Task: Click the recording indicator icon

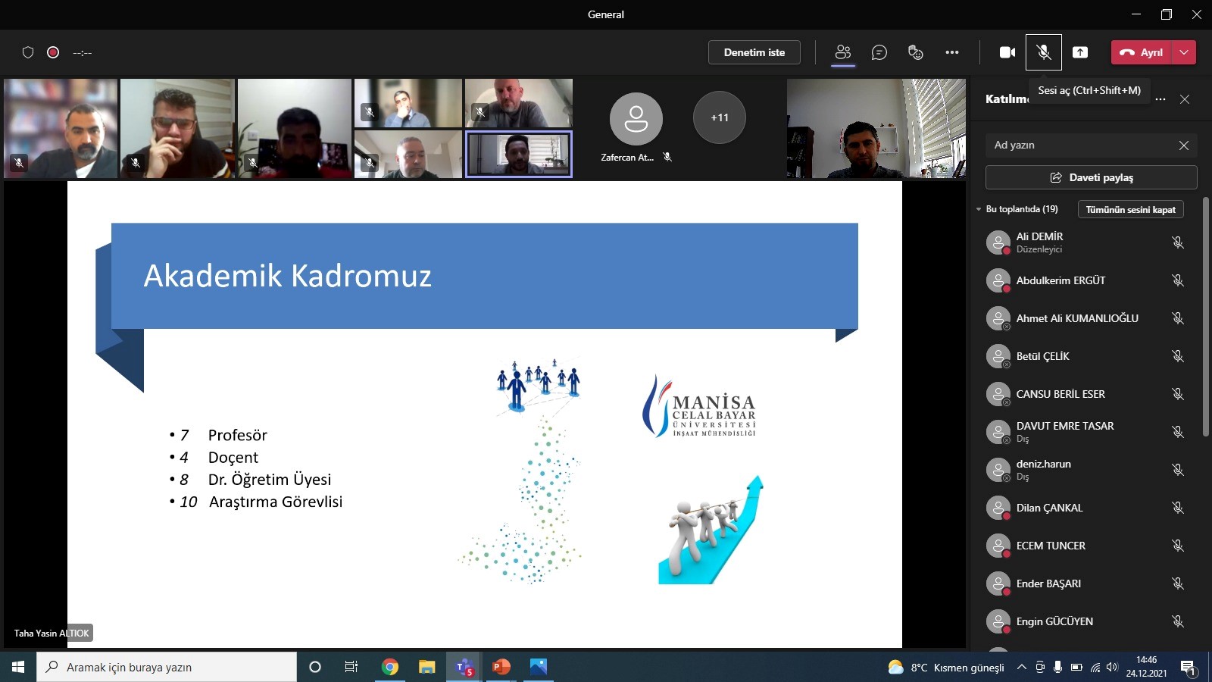Action: pos(53,52)
